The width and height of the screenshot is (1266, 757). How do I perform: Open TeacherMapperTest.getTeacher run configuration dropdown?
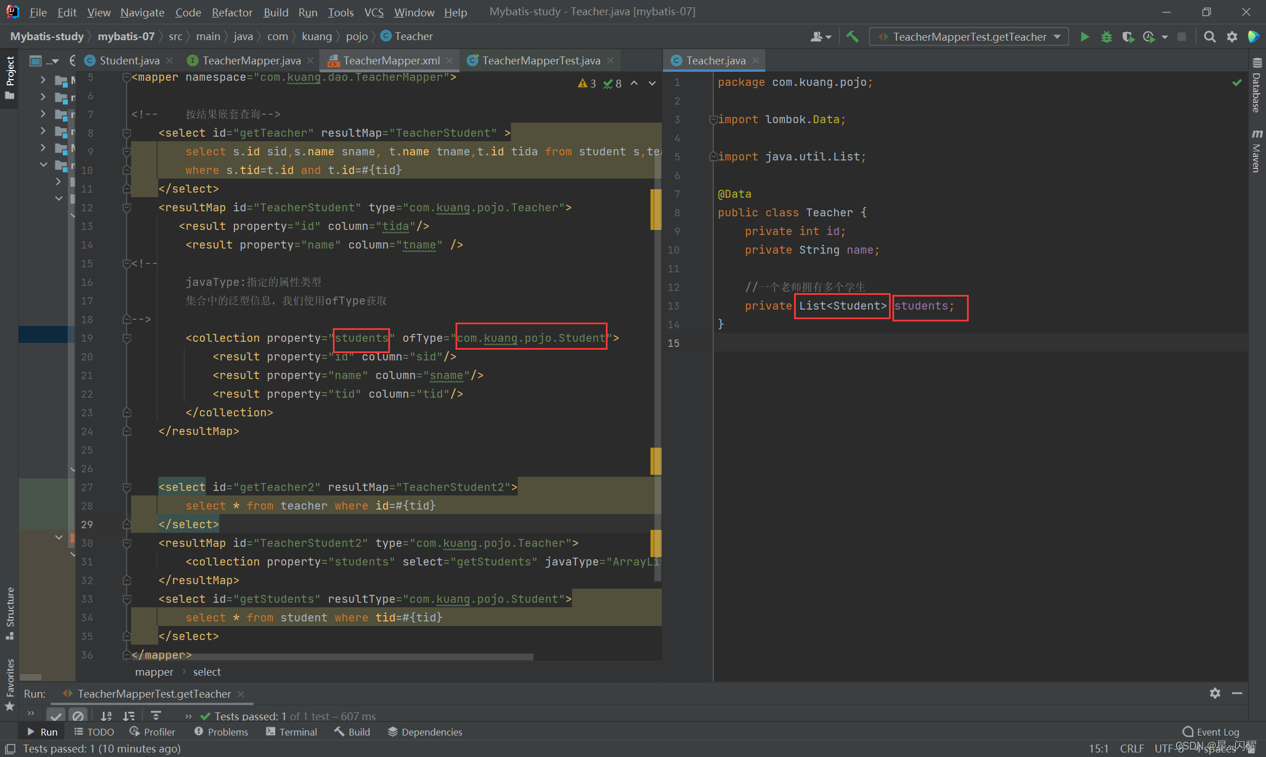coord(969,37)
